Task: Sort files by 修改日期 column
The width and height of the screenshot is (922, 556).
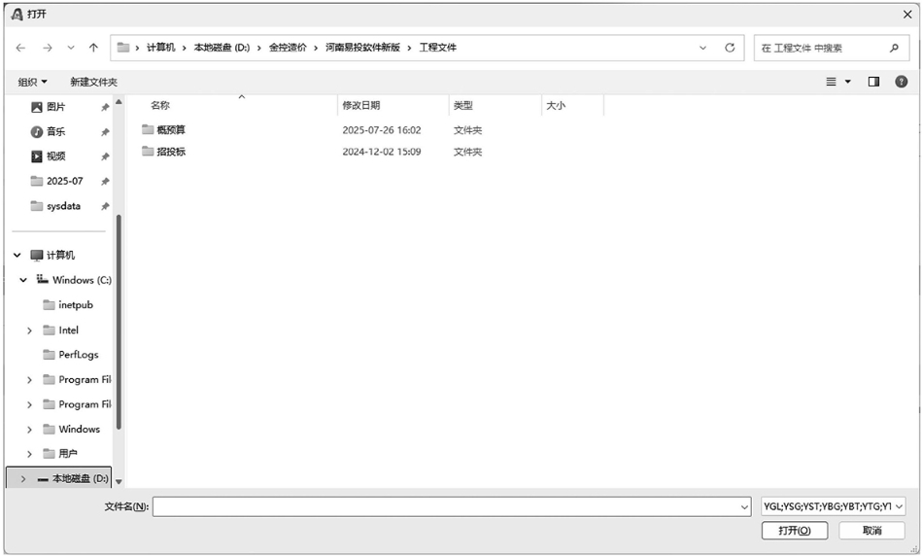Action: click(361, 105)
